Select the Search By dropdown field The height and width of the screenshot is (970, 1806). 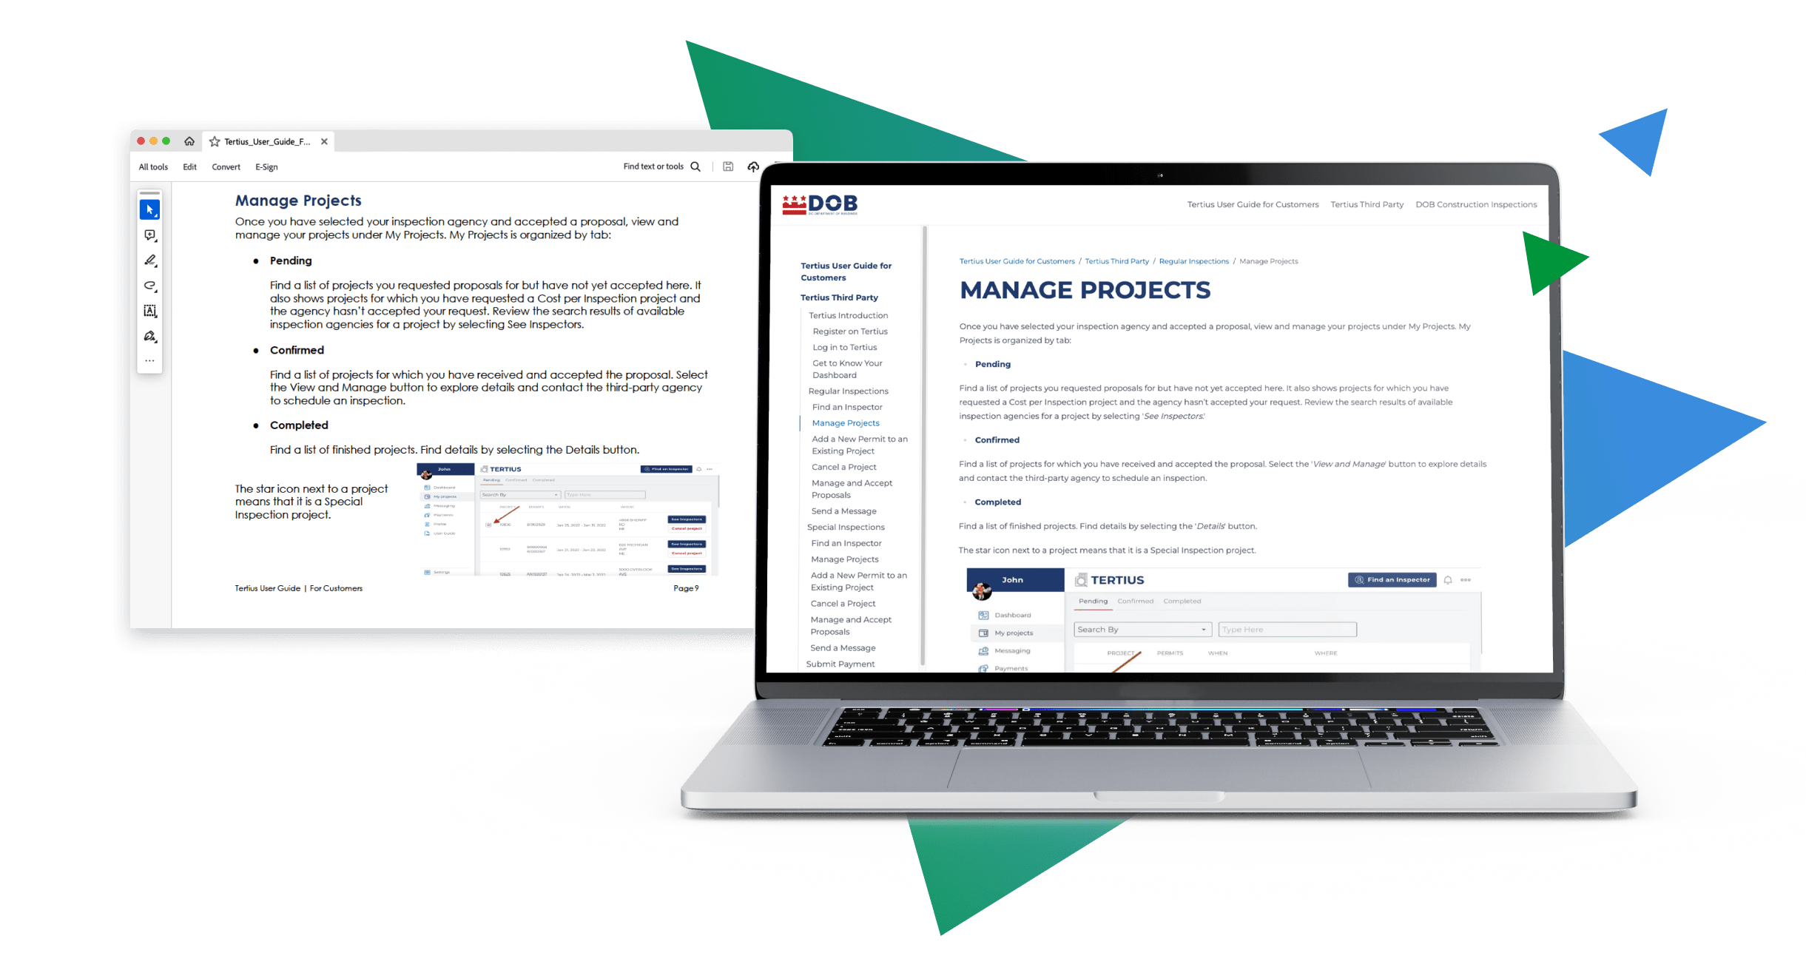[x=1141, y=630]
